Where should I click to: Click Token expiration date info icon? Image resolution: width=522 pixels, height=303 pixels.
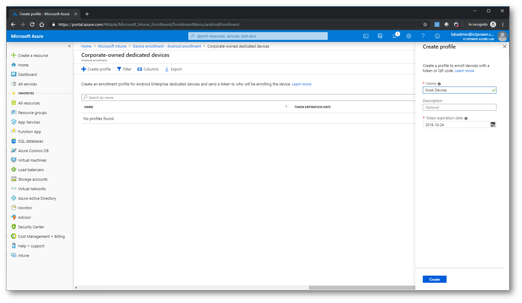(466, 118)
